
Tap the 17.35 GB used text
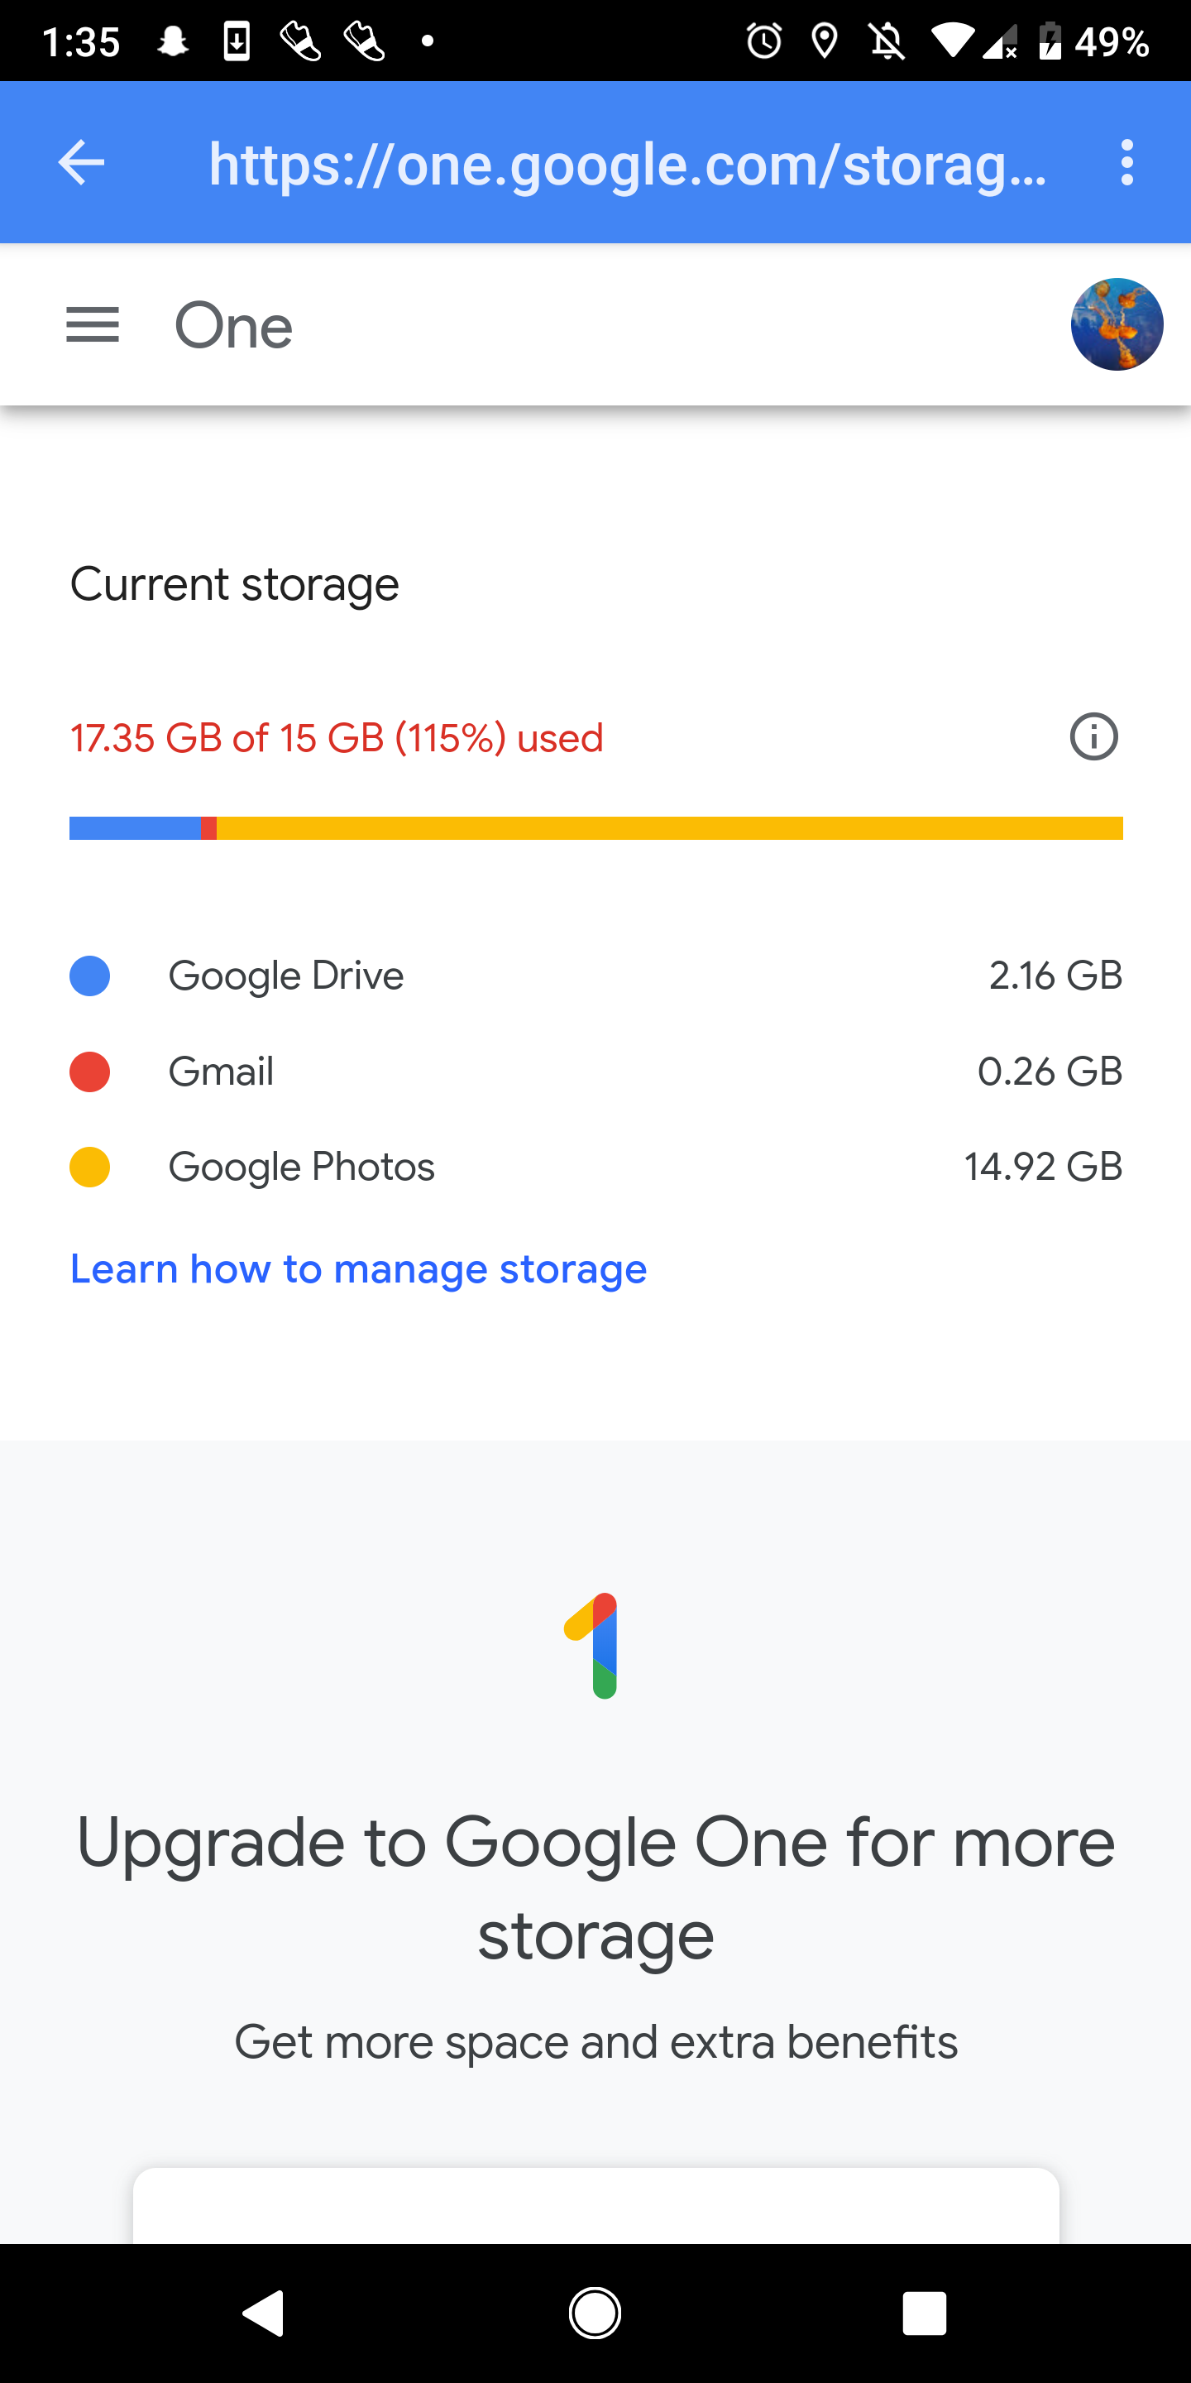[337, 738]
